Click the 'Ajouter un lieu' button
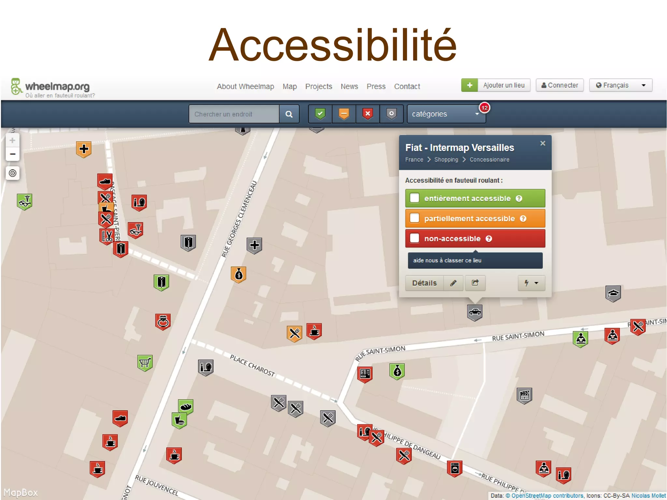Screen dimensions: 667x500 pyautogui.click(x=504, y=85)
